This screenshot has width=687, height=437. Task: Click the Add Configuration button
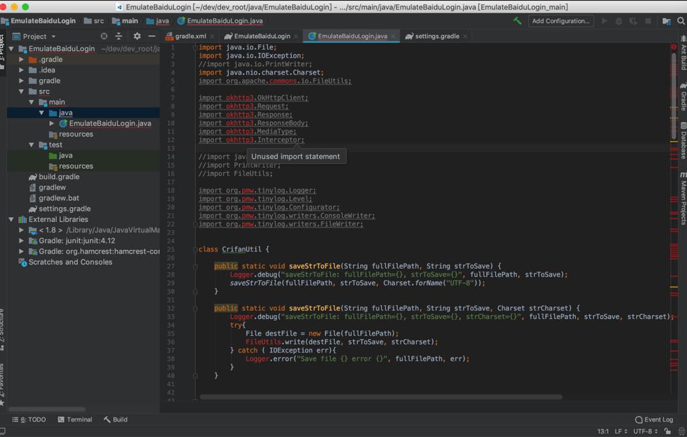560,21
